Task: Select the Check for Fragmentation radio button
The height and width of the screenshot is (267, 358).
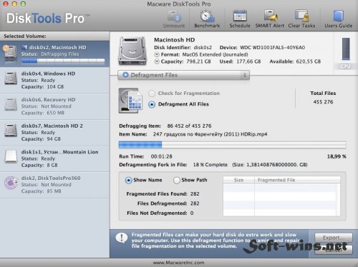Action: pyautogui.click(x=152, y=94)
